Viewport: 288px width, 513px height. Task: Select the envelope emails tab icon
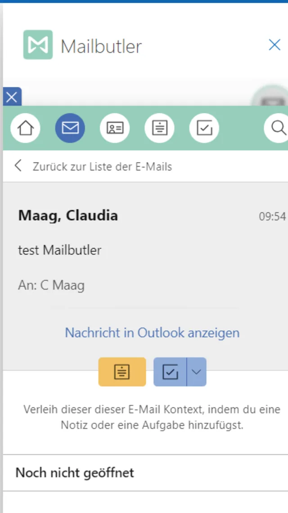[70, 128]
